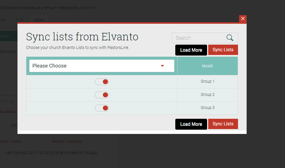
Task: Click the NAME column header
Action: 208,66
